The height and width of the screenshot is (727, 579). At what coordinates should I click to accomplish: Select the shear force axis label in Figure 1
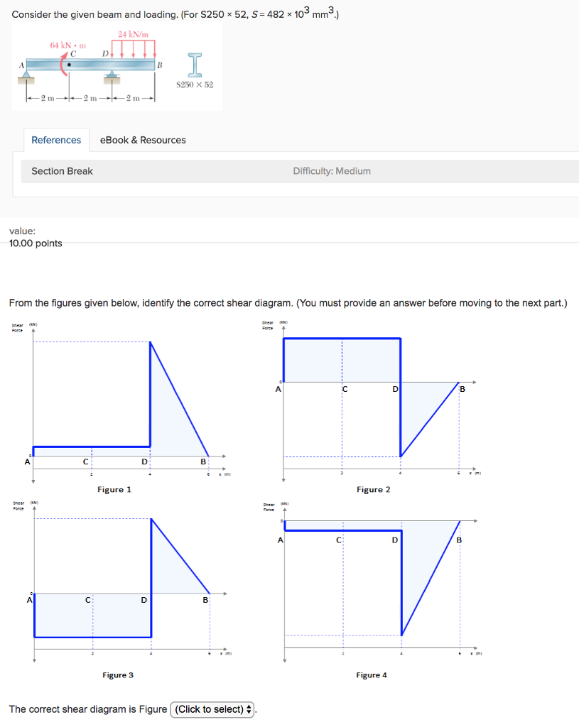pos(16,327)
